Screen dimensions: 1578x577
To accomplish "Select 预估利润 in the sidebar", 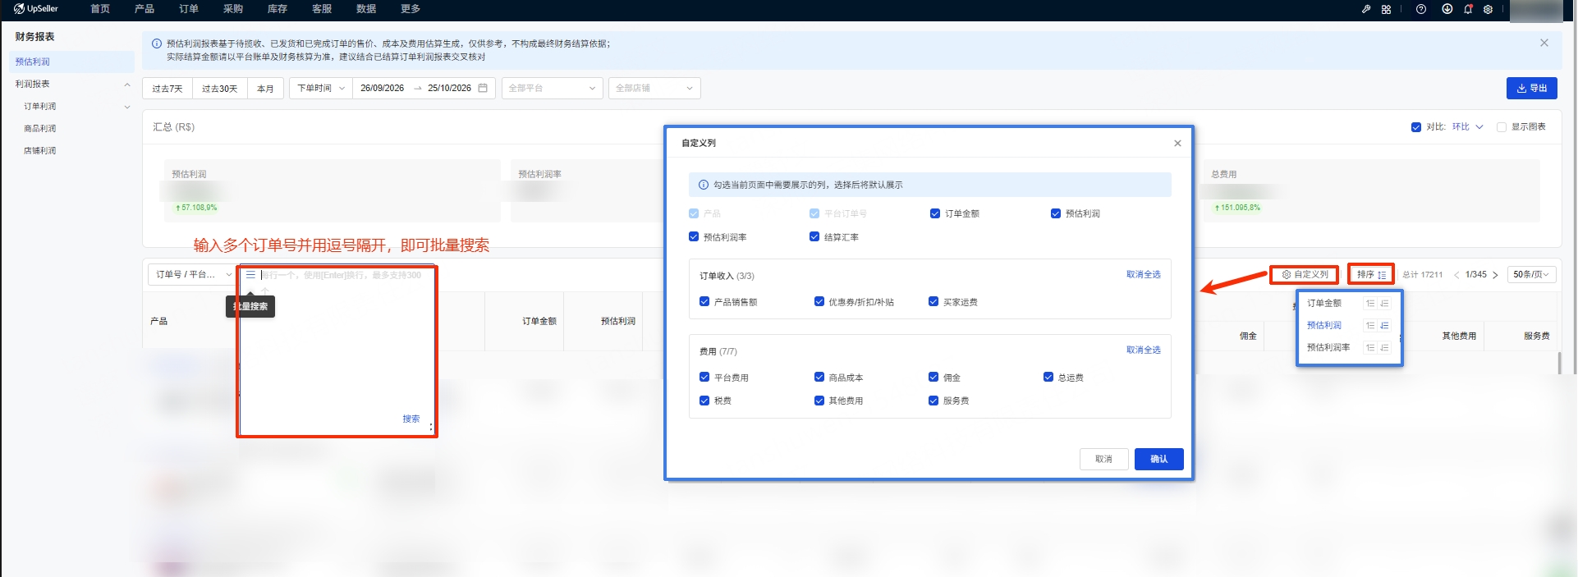I will 72,62.
